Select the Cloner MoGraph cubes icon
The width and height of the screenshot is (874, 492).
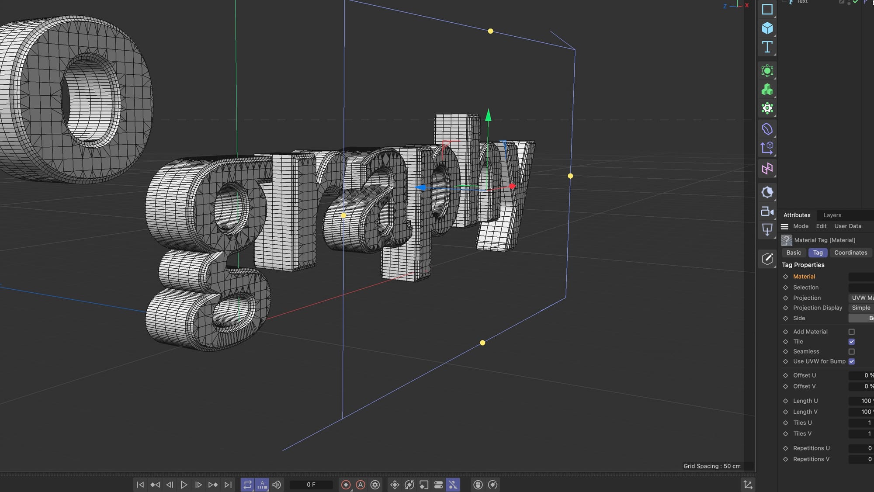tap(767, 90)
